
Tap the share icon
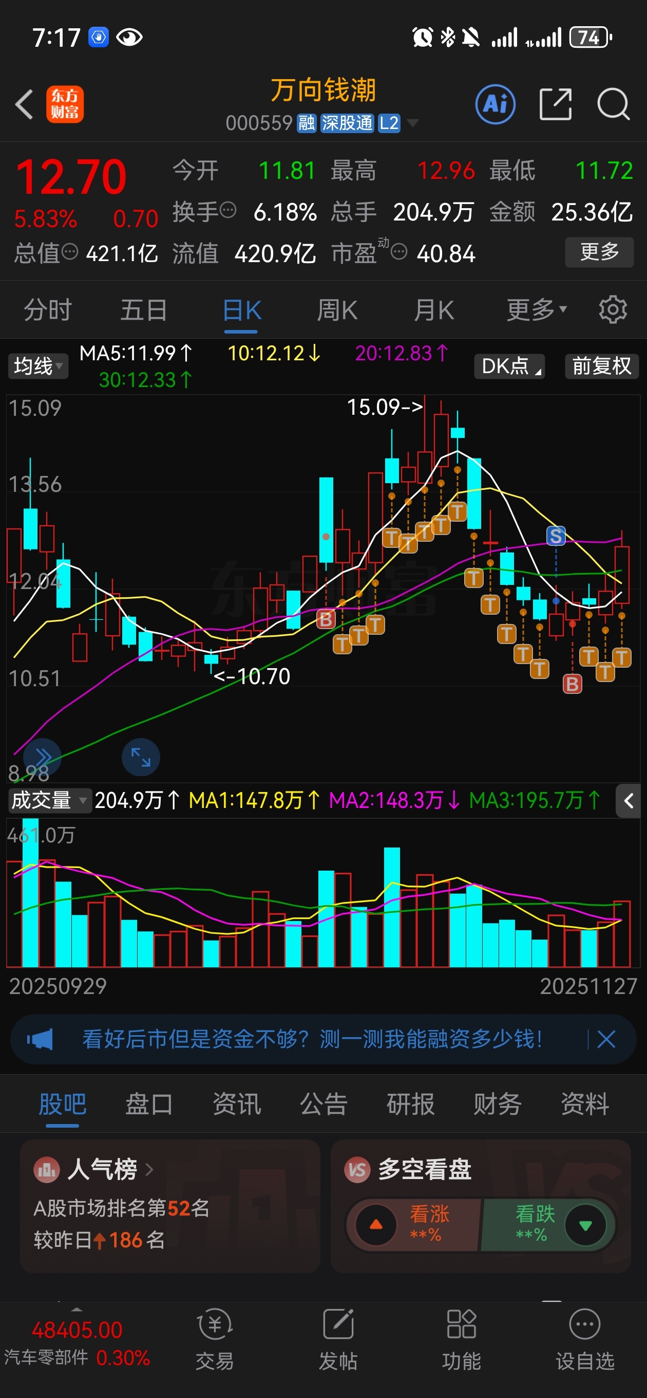556,104
